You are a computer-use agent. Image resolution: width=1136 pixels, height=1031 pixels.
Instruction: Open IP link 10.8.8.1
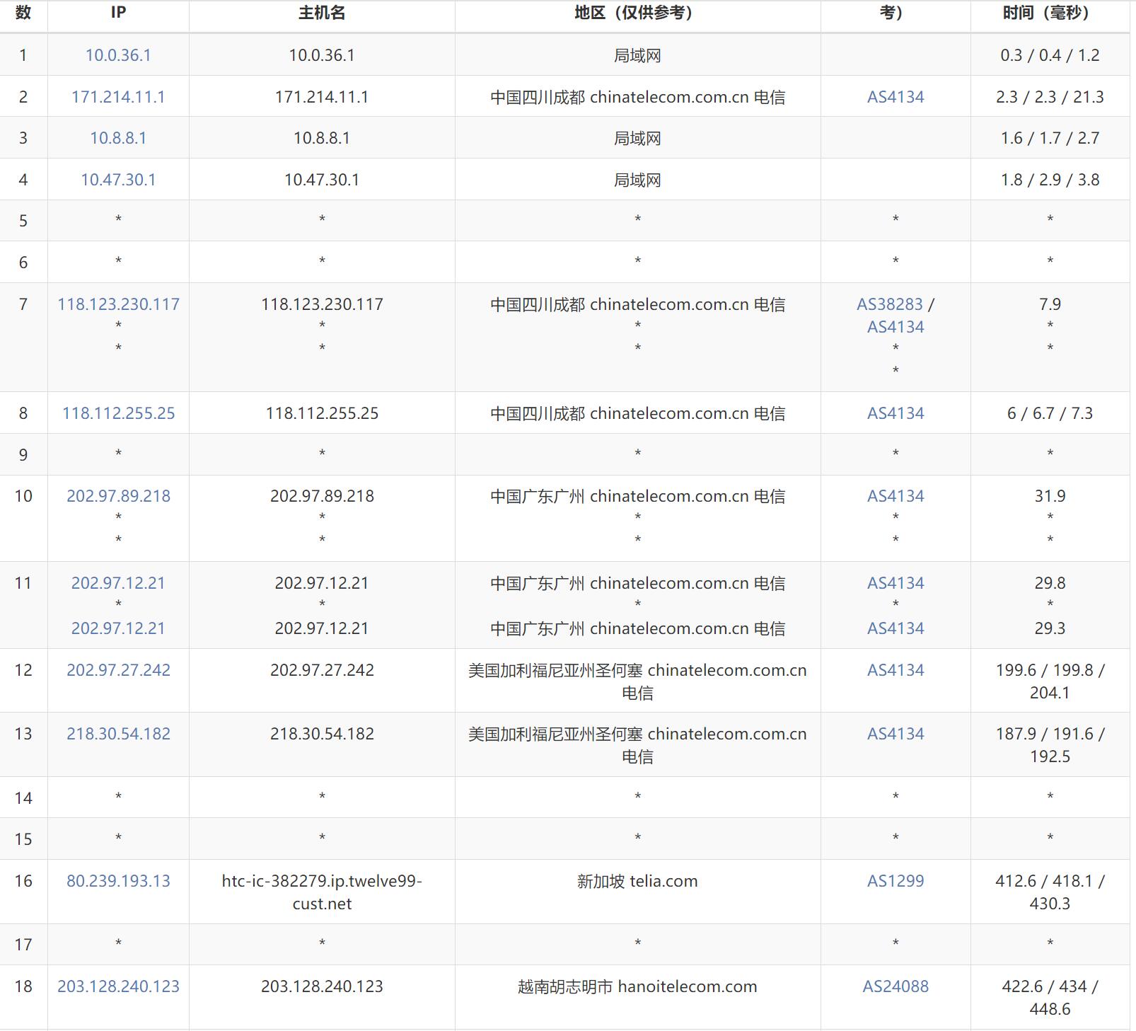pos(118,138)
